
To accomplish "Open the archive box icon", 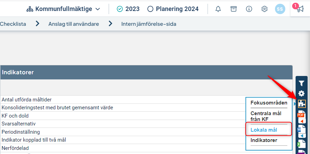I will (x=234, y=9).
